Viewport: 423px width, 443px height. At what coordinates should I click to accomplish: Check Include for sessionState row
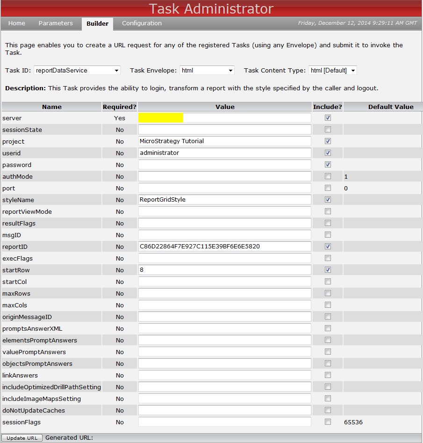pyautogui.click(x=328, y=130)
